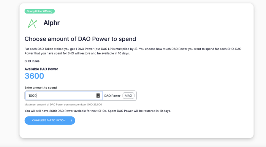Click the remaining 2600 DAO Power message
Image resolution: width=266 pixels, height=147 pixels.
pyautogui.click(x=98, y=111)
